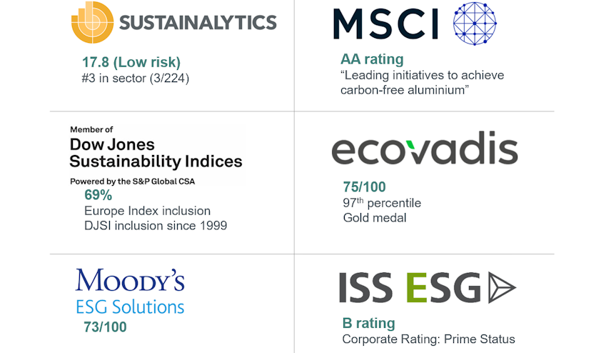Click the AA rating heading

(372, 59)
